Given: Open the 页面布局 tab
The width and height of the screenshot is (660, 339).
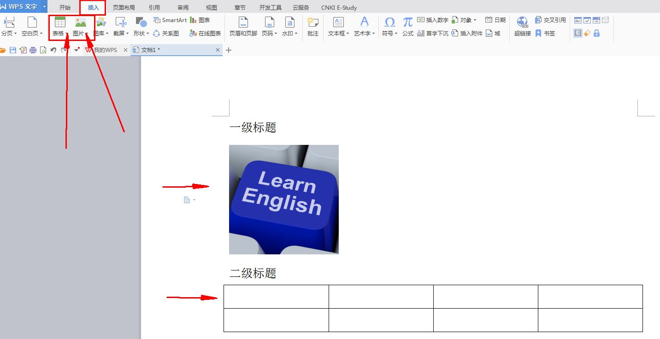Looking at the screenshot, I should pyautogui.click(x=124, y=7).
